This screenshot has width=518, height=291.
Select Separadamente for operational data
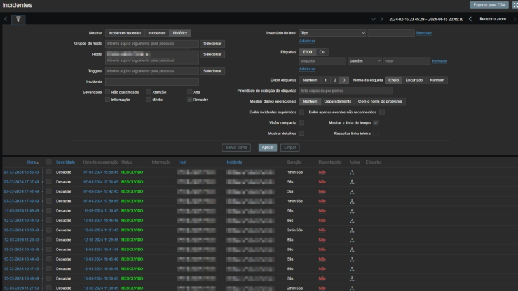[x=337, y=101]
